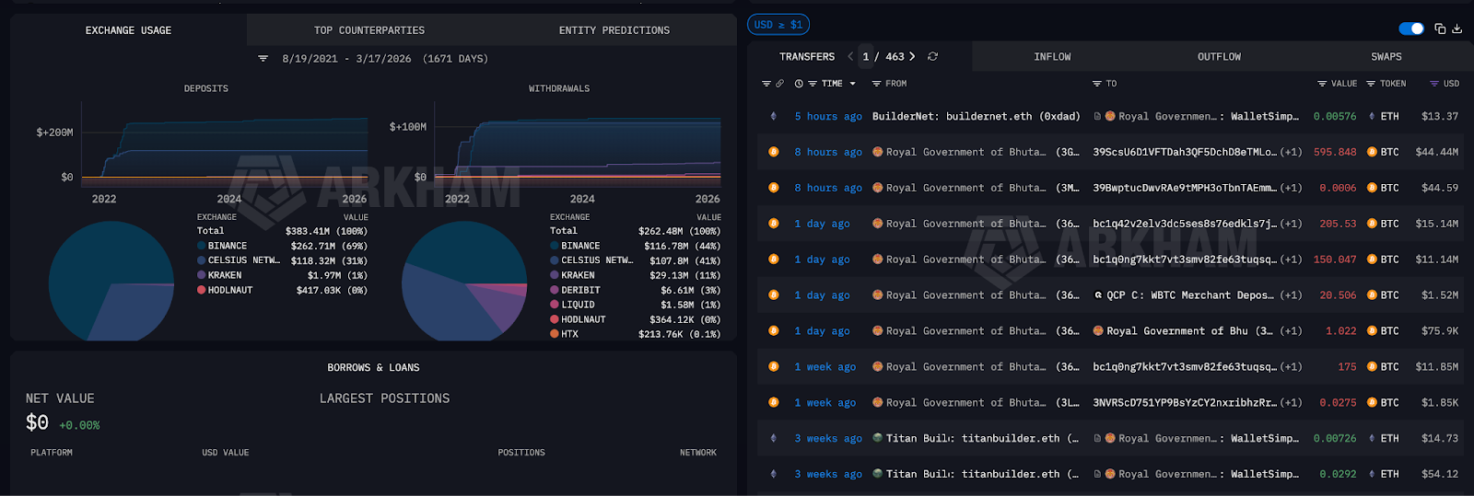1474x496 pixels.
Task: Go to next transfers page
Action: click(912, 57)
